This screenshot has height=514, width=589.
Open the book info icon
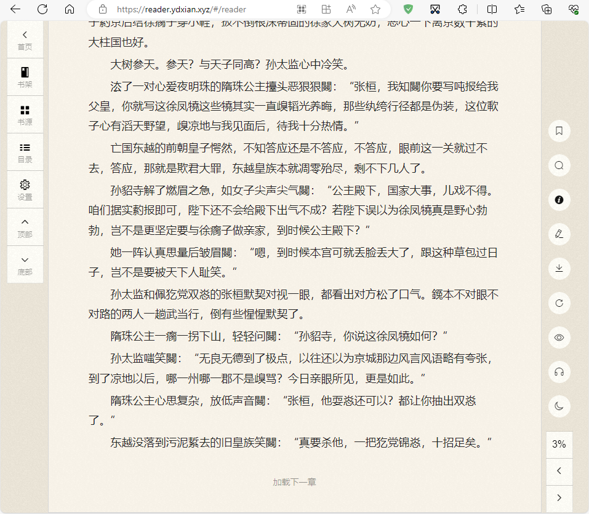[559, 200]
